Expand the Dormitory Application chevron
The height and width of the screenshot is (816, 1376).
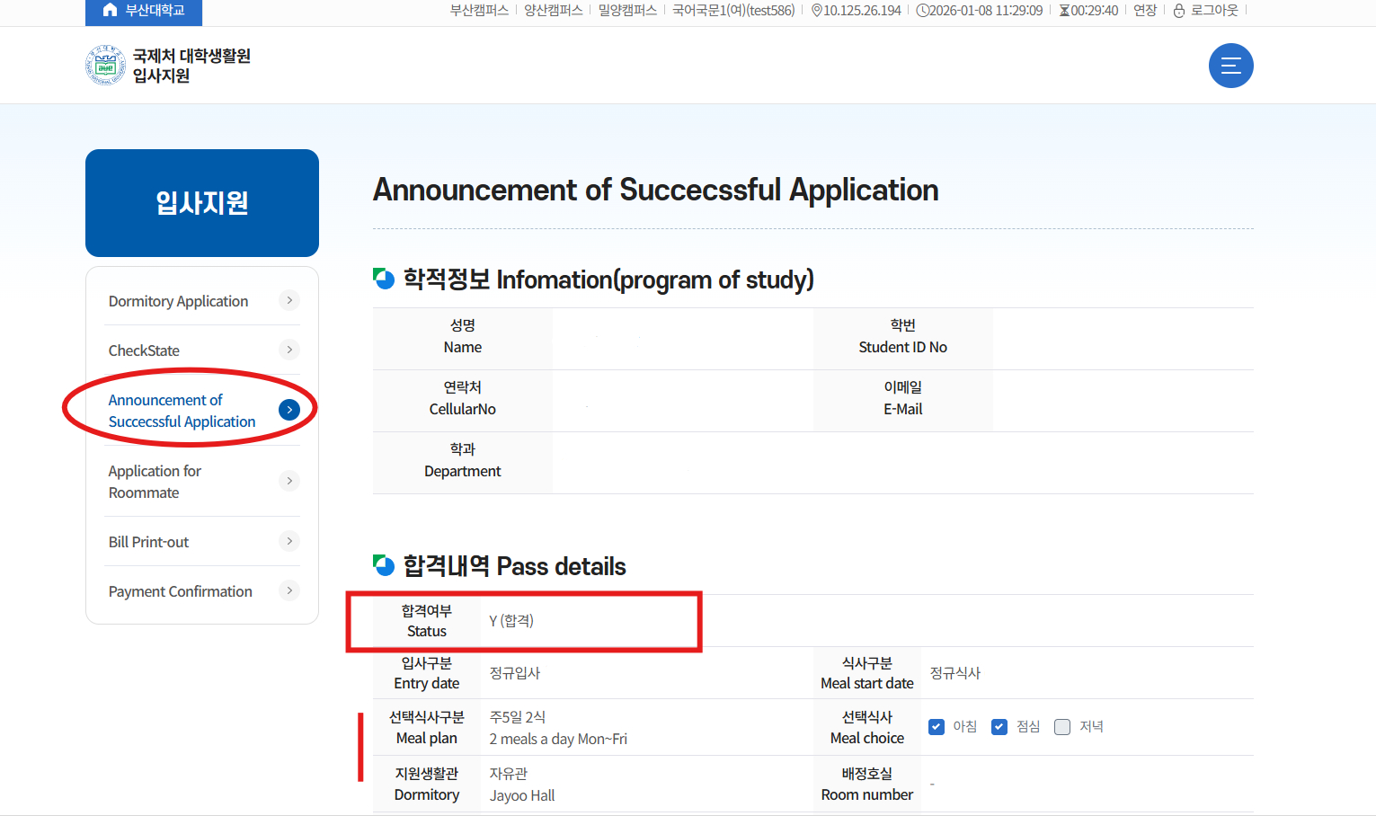(289, 300)
